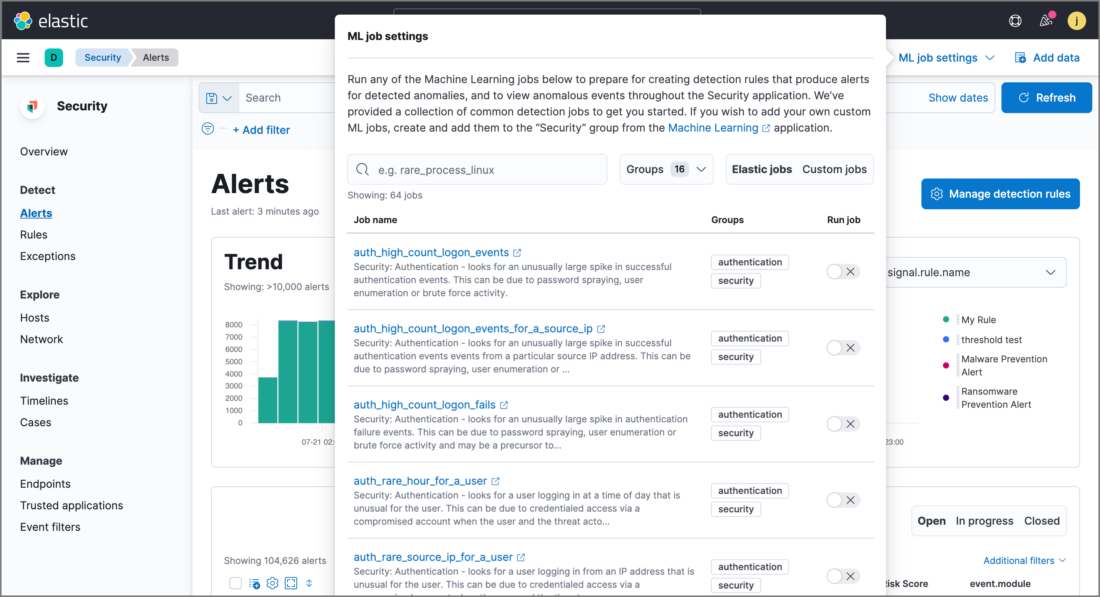Open the Security breadcrumb
Image resolution: width=1100 pixels, height=597 pixels.
pos(102,57)
